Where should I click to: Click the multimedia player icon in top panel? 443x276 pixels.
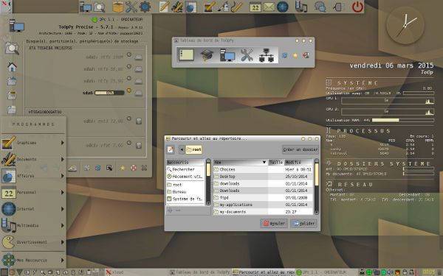[301, 7]
